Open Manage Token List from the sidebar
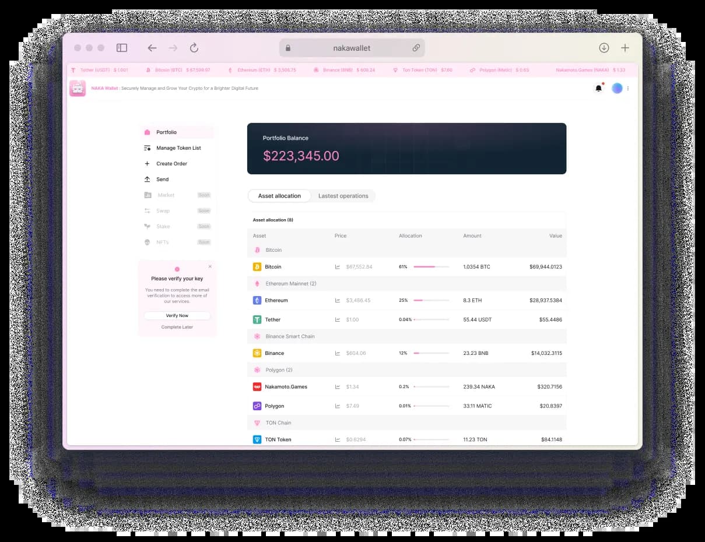This screenshot has height=542, width=705. 147,148
